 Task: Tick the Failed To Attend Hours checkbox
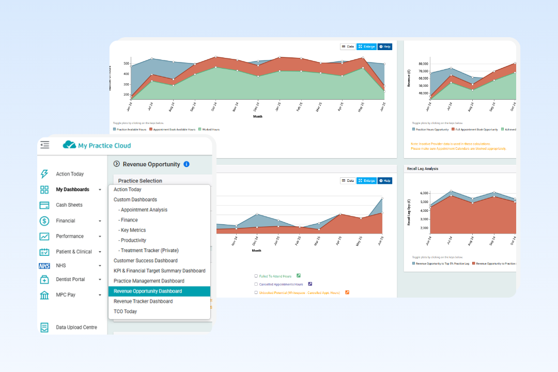(x=256, y=276)
